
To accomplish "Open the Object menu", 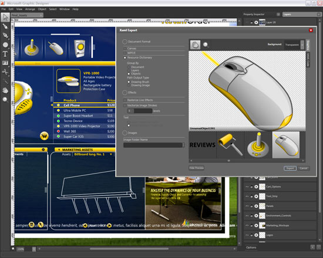I will pos(42,9).
